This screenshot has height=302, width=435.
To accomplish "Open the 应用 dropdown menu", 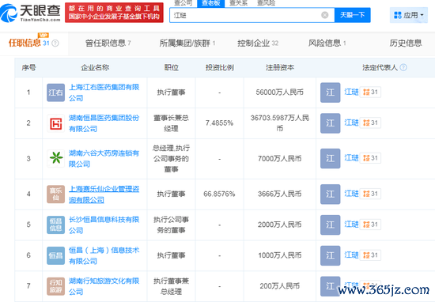I will click(409, 15).
